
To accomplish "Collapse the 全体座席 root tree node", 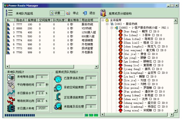I will coord(102,20).
